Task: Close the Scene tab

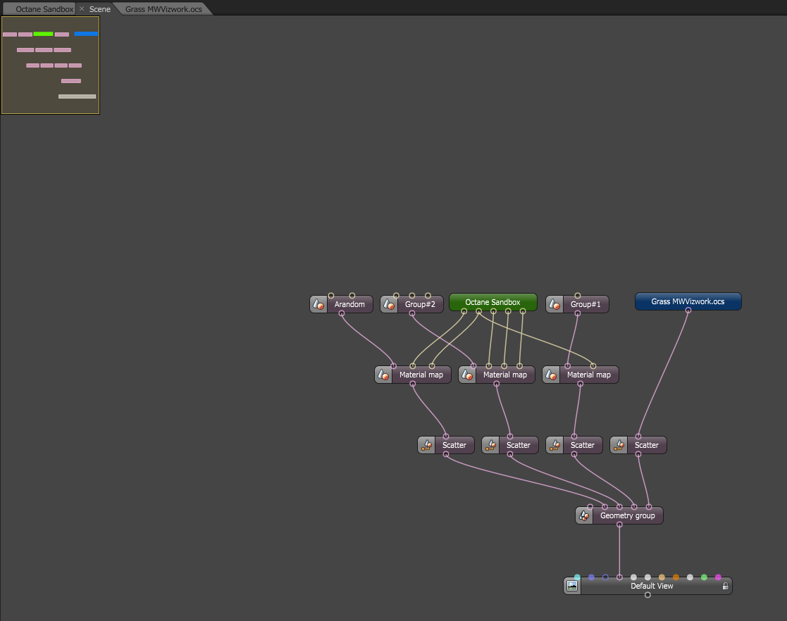Action: (82, 9)
